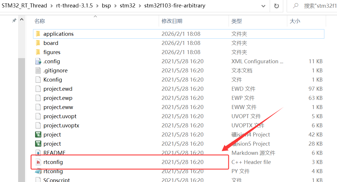Select the project.uvopt file icon
This screenshot has height=182, width=337.
tap(38, 116)
